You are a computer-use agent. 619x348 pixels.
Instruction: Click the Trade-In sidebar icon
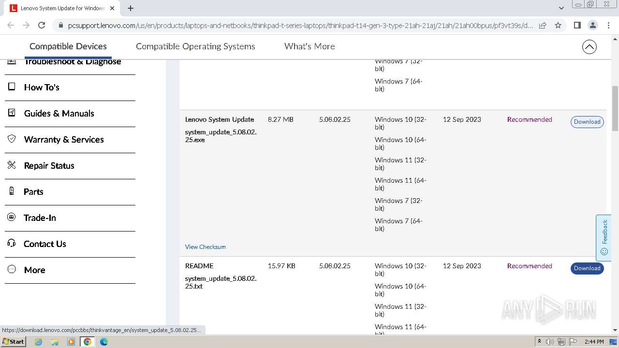[x=12, y=217]
